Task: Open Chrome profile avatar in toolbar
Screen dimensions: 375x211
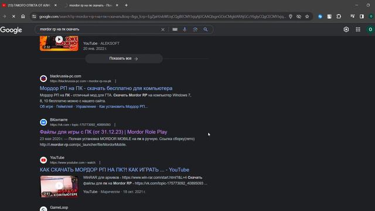Action: click(x=371, y=16)
